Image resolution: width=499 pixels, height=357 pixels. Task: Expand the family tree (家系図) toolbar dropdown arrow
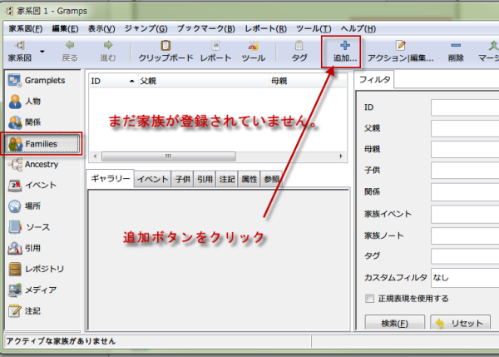42,52
